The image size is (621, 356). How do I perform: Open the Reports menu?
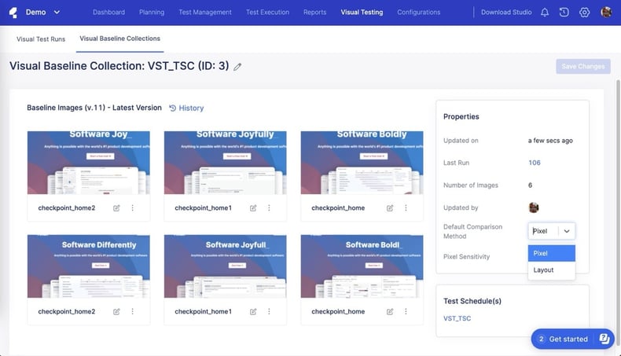pyautogui.click(x=315, y=13)
